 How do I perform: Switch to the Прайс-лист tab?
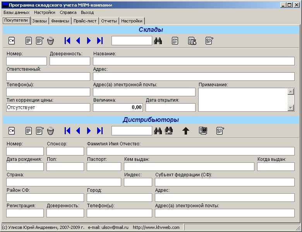tap(85, 21)
